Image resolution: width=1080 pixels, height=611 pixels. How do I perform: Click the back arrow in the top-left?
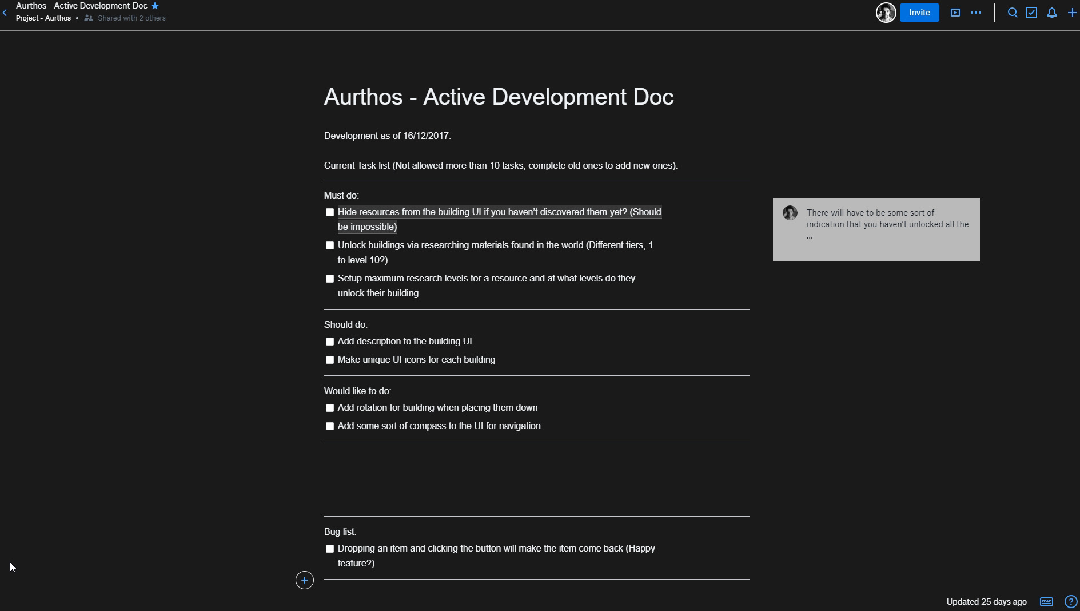tap(5, 13)
